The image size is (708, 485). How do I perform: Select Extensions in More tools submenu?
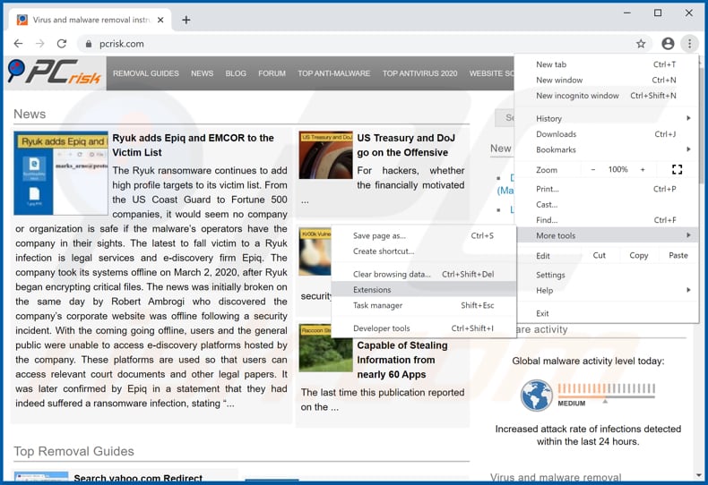[372, 290]
